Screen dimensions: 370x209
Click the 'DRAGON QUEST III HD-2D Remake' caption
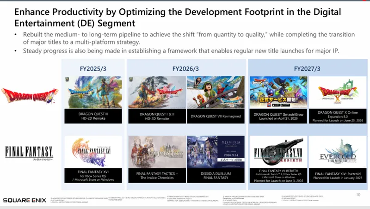(x=93, y=116)
